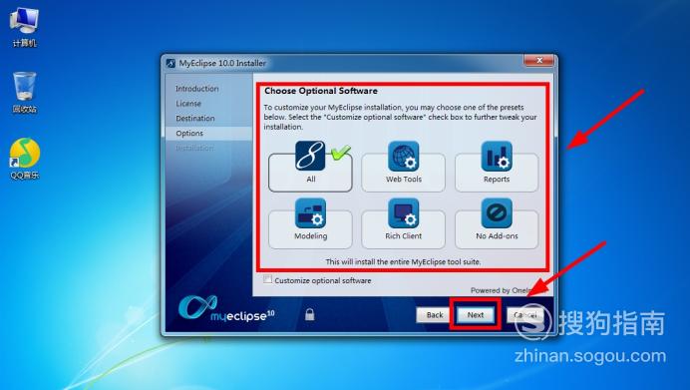This screenshot has width=690, height=390.
Task: Open the Computer desktop icon
Action: 24,27
